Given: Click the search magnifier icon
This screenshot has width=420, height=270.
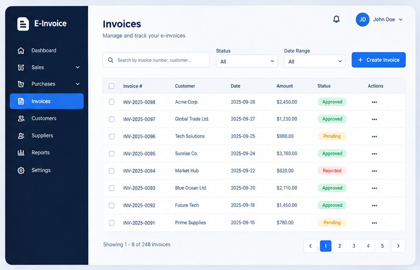Looking at the screenshot, I should 110,60.
